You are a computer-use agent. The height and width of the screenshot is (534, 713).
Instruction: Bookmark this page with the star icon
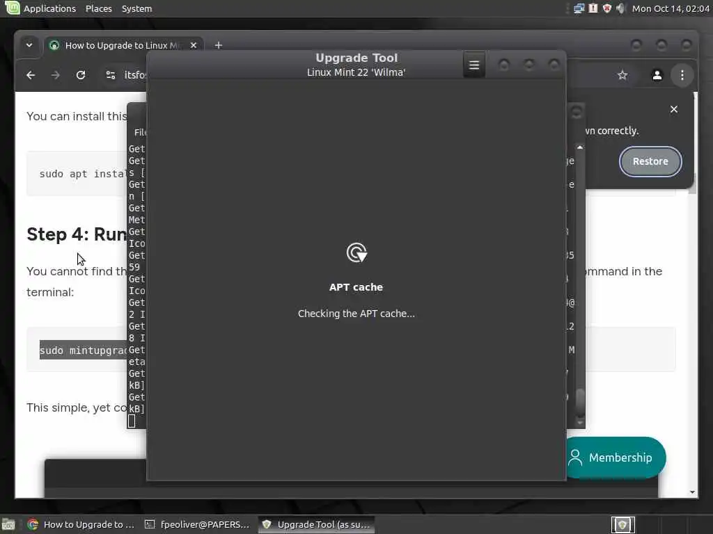pos(622,75)
